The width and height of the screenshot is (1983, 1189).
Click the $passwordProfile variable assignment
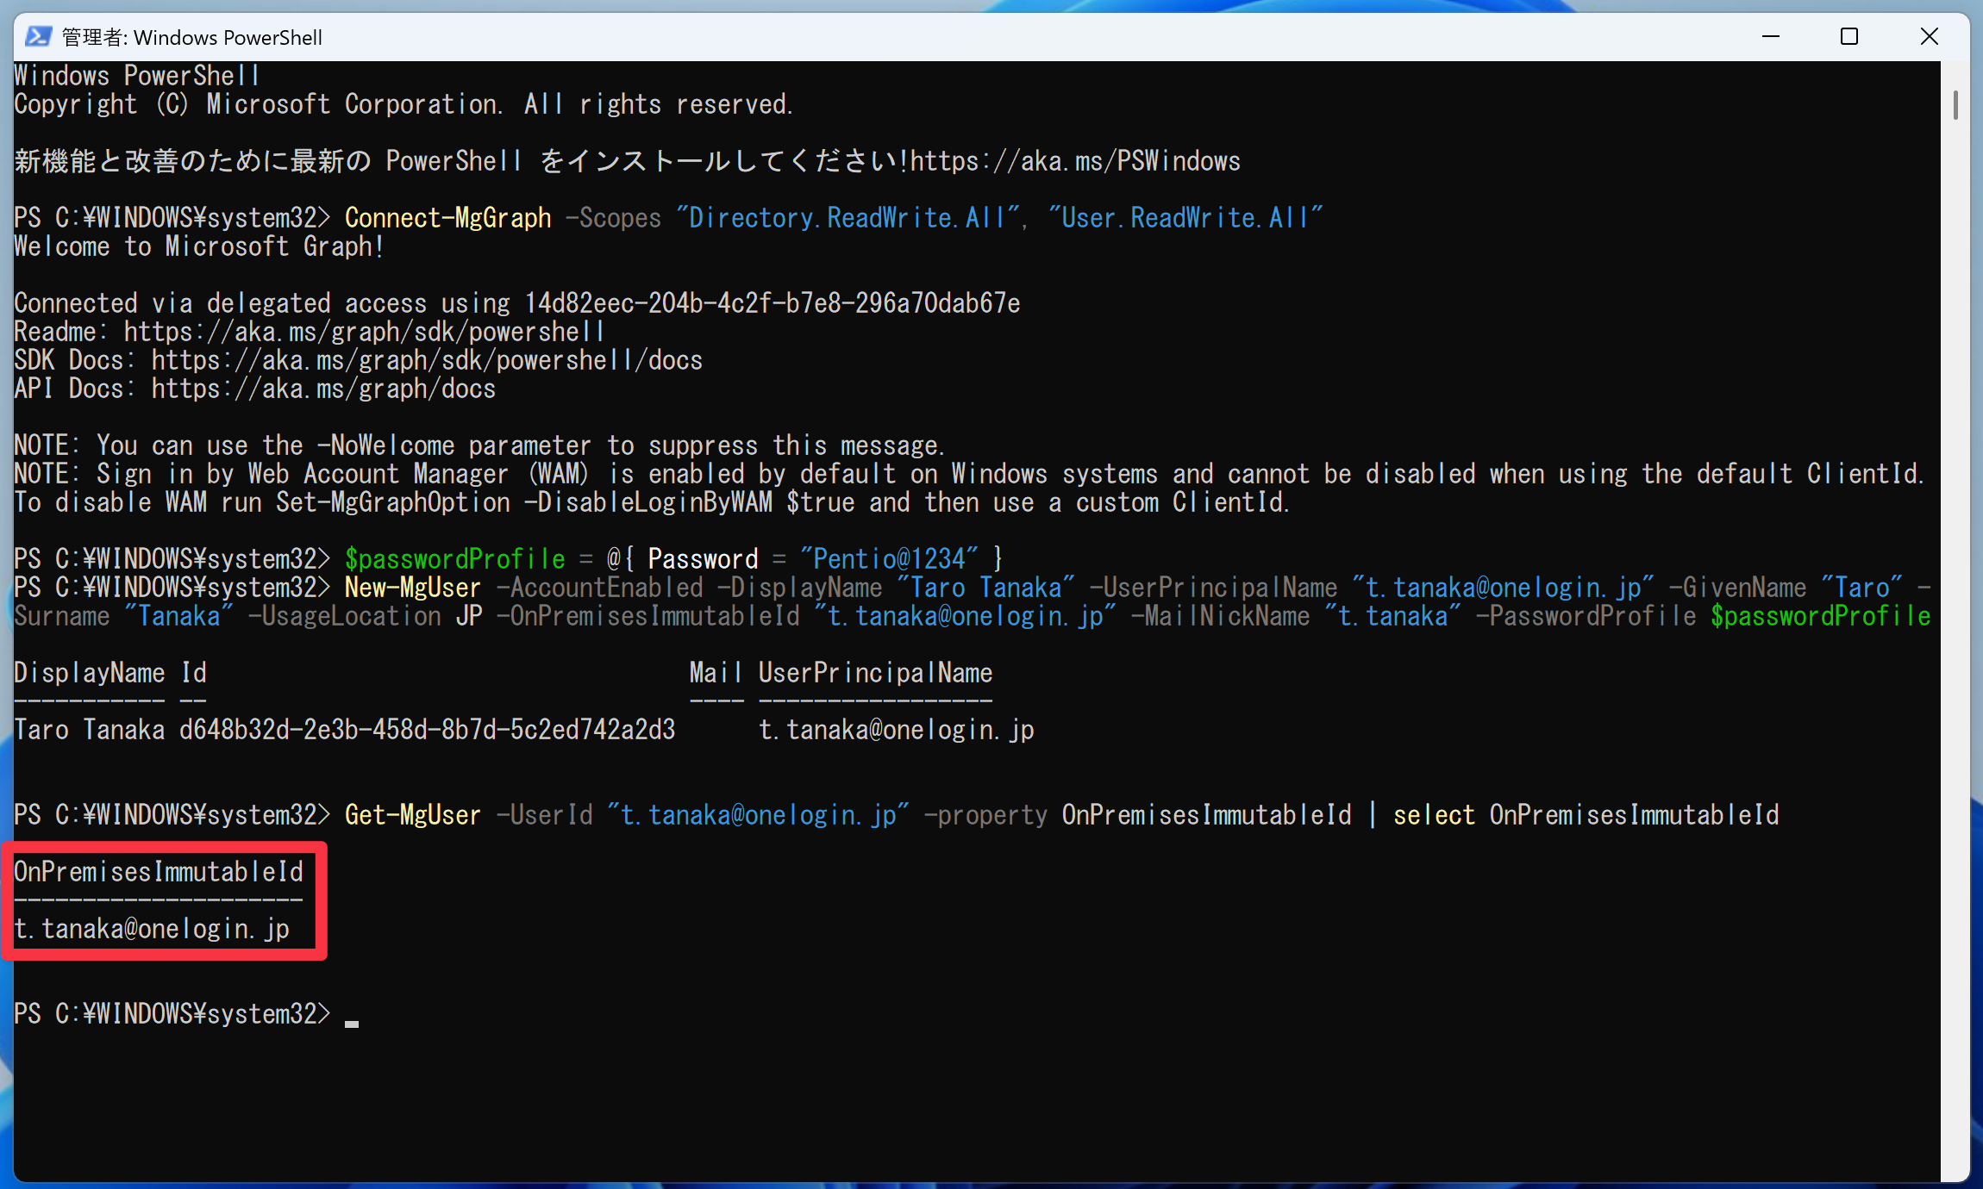point(455,559)
